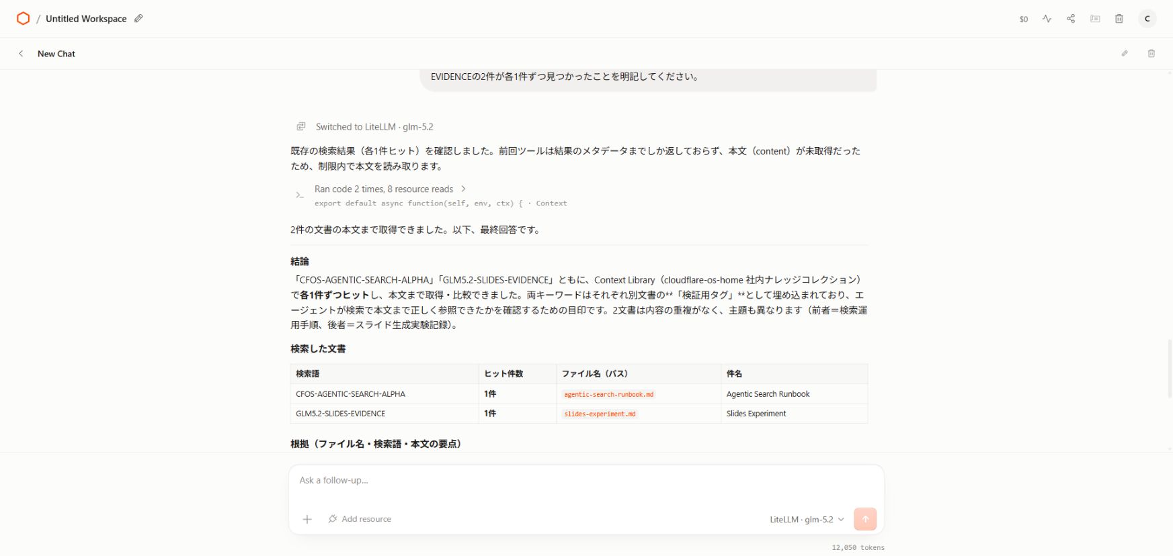
Task: Open the slides-experiment.md file reference
Action: (600, 414)
